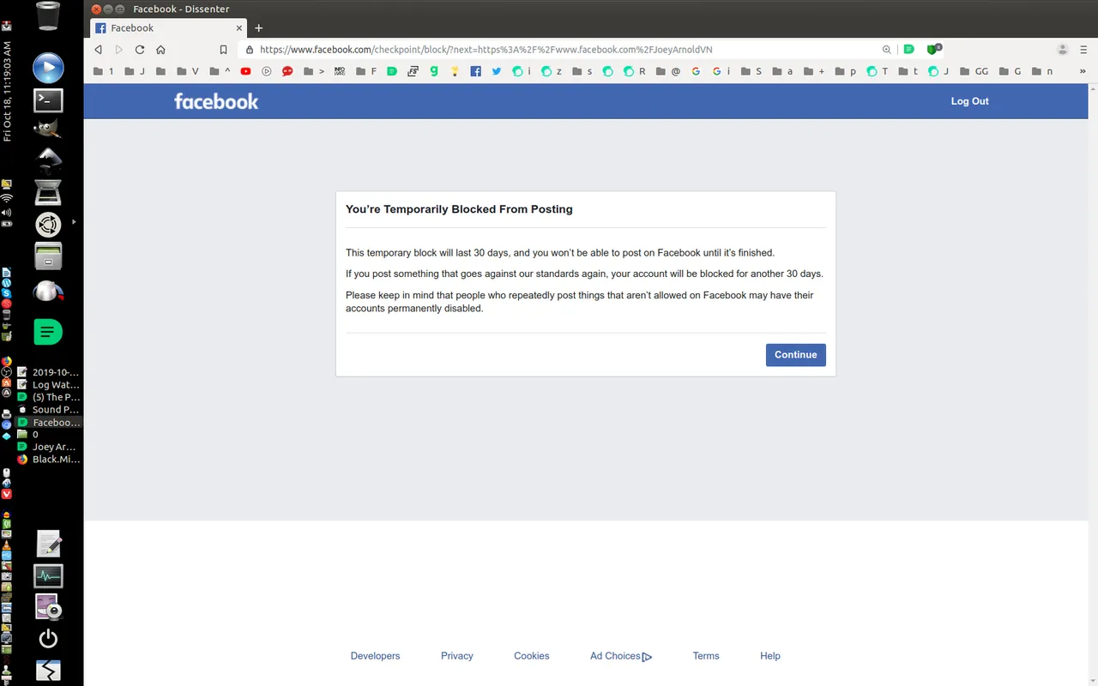The image size is (1098, 686).
Task: Open the Trash icon in dock
Action: [x=48, y=15]
